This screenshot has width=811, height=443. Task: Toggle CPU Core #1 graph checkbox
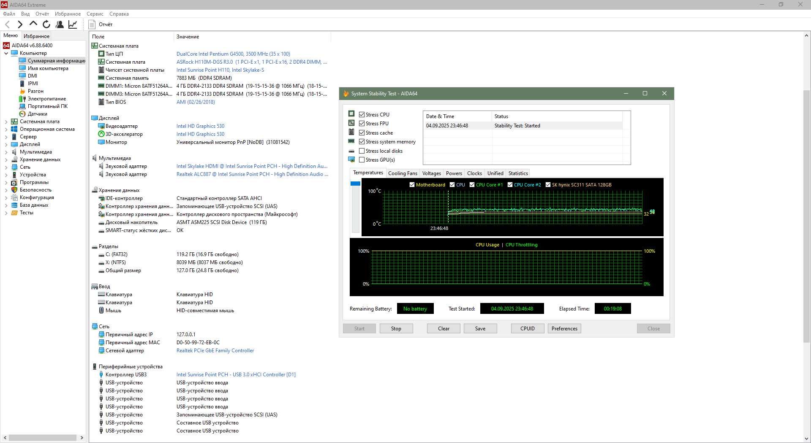click(x=472, y=185)
